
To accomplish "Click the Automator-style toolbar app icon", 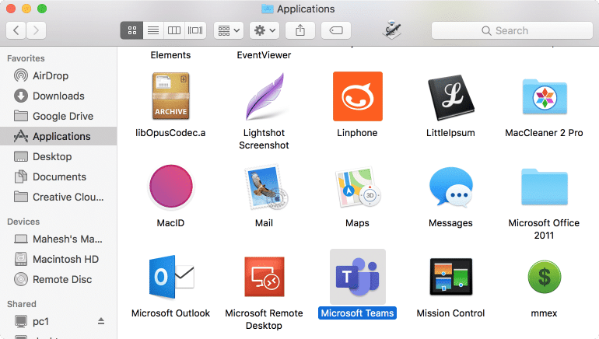I will tap(392, 30).
